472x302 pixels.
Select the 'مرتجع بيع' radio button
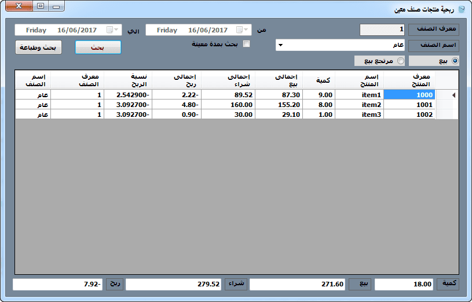pos(400,61)
